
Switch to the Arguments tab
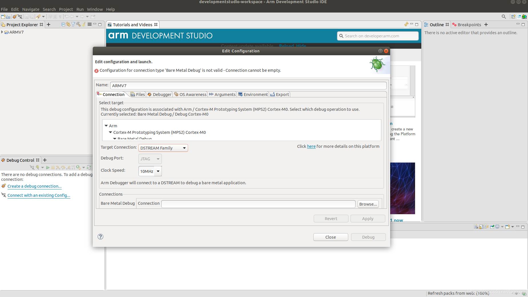pyautogui.click(x=222, y=95)
